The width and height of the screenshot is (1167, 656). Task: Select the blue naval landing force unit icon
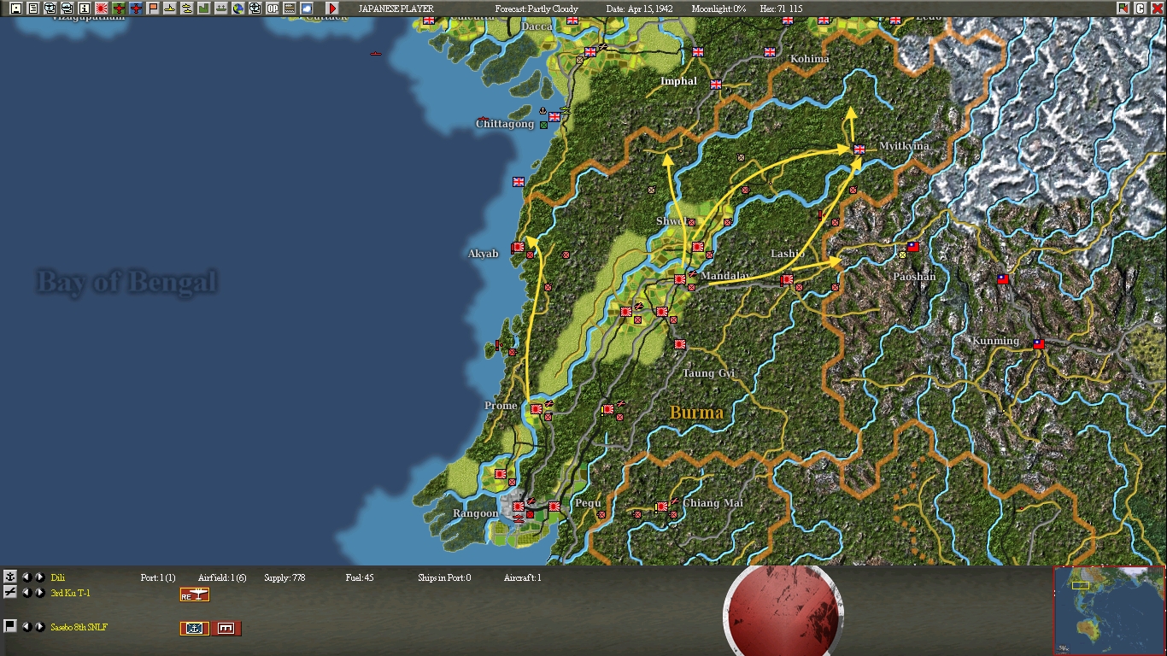point(195,629)
